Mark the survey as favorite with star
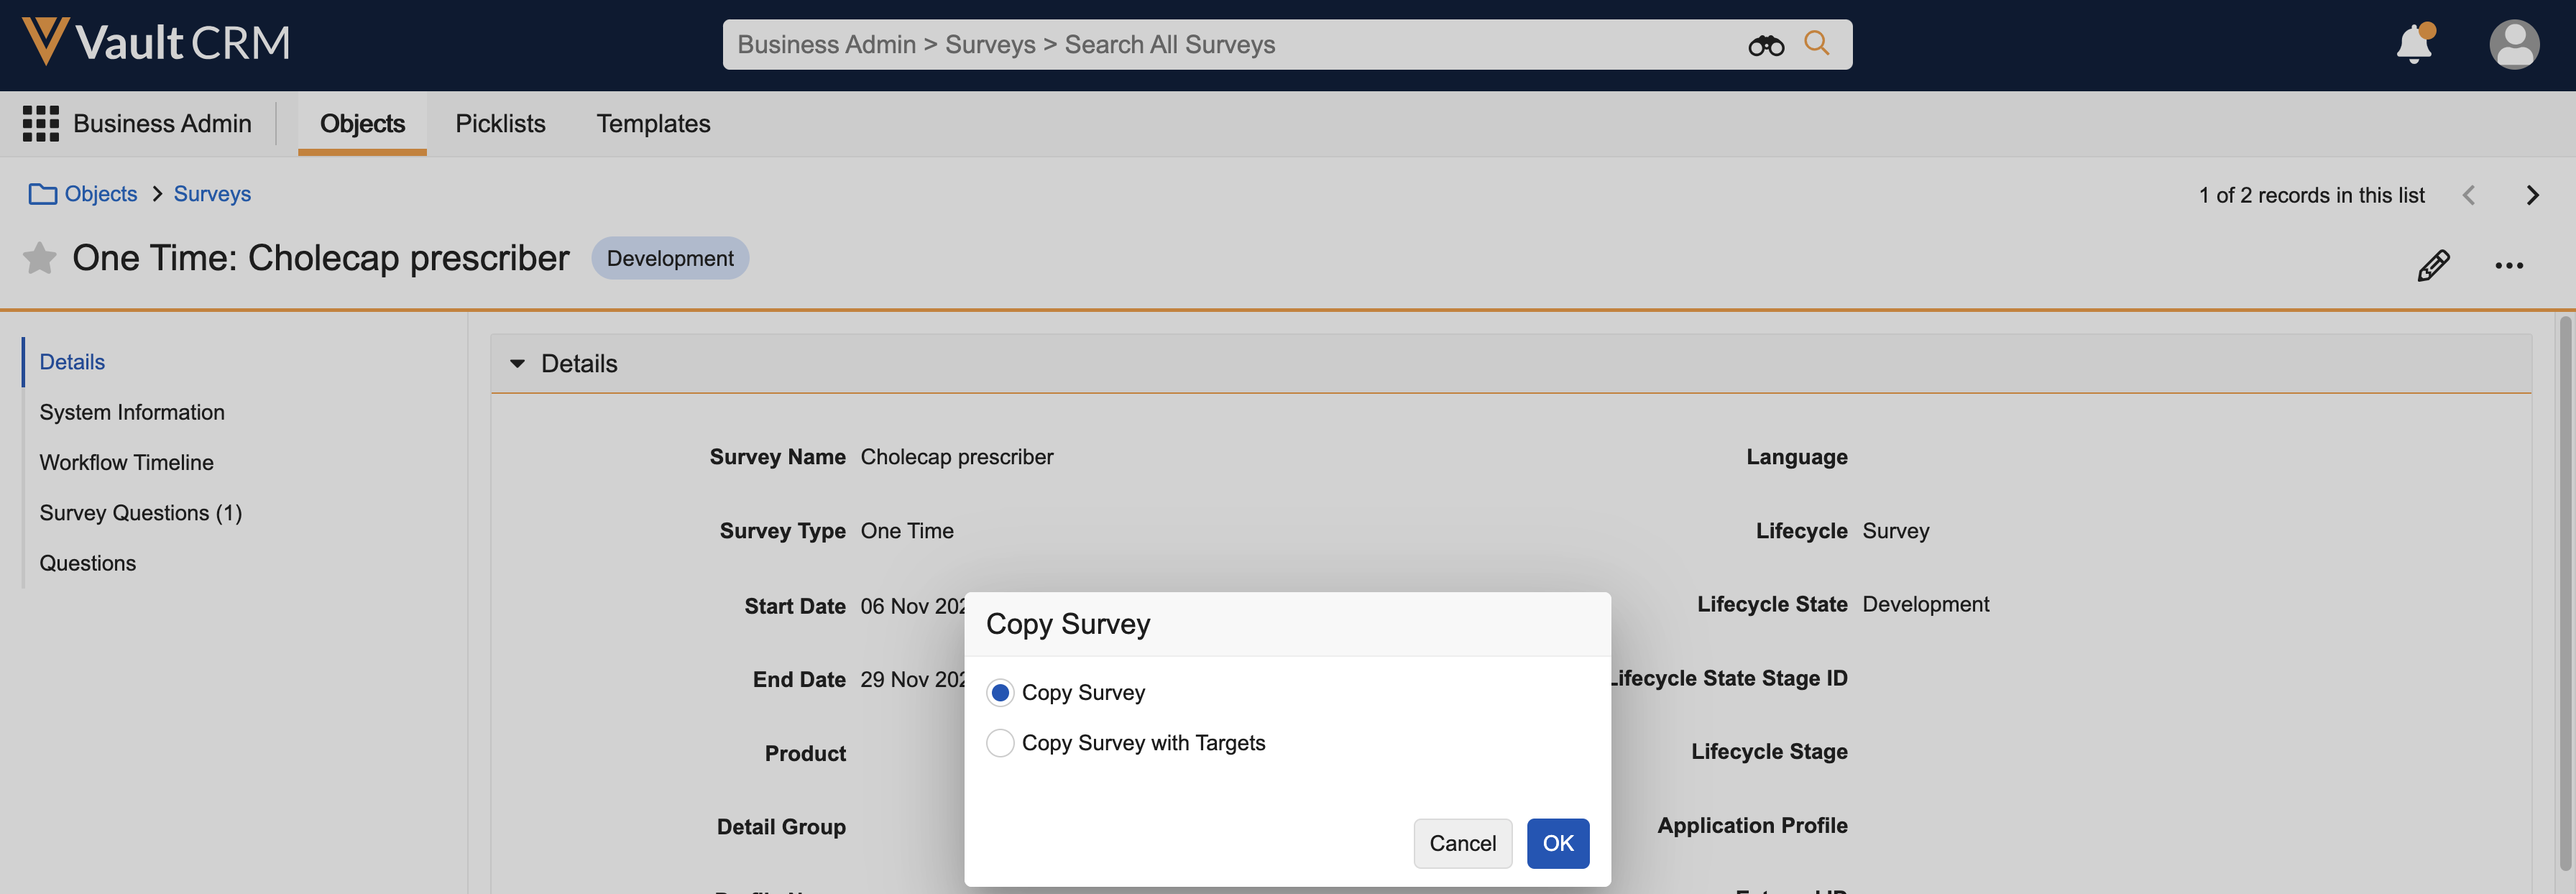Viewport: 2576px width, 894px height. [x=39, y=258]
